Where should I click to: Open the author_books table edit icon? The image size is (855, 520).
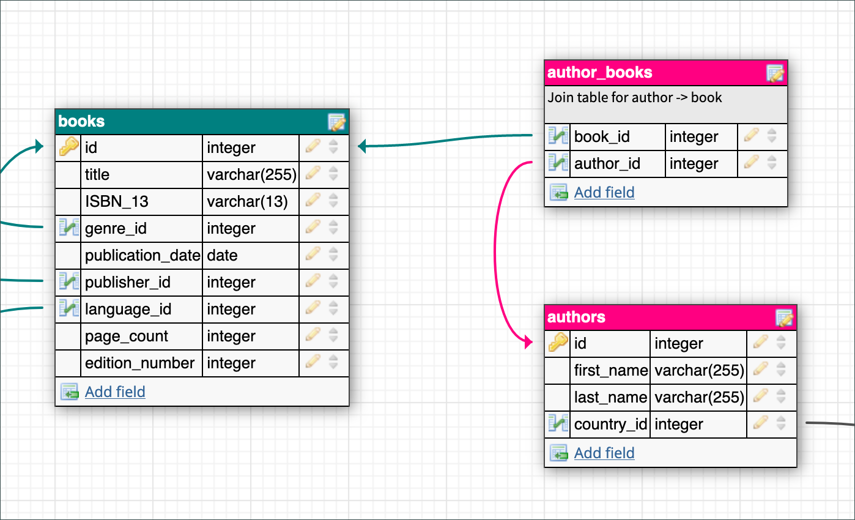tap(775, 73)
